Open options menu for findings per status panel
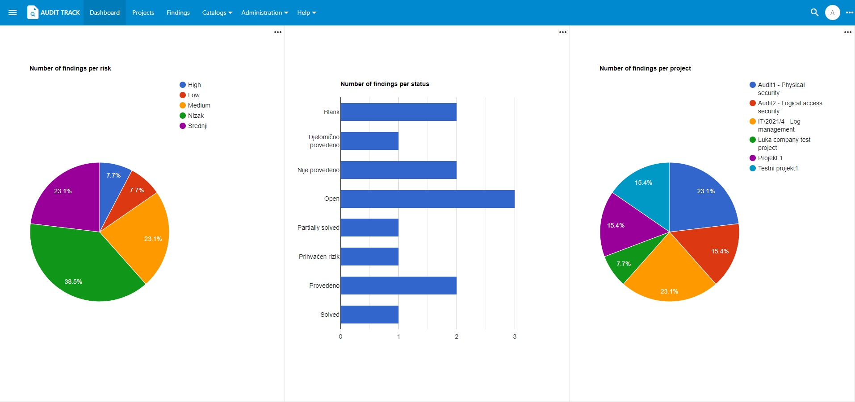The image size is (855, 402). 563,32
